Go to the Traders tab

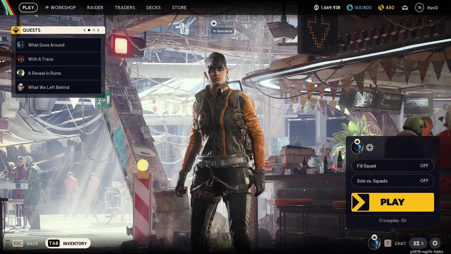pos(125,7)
